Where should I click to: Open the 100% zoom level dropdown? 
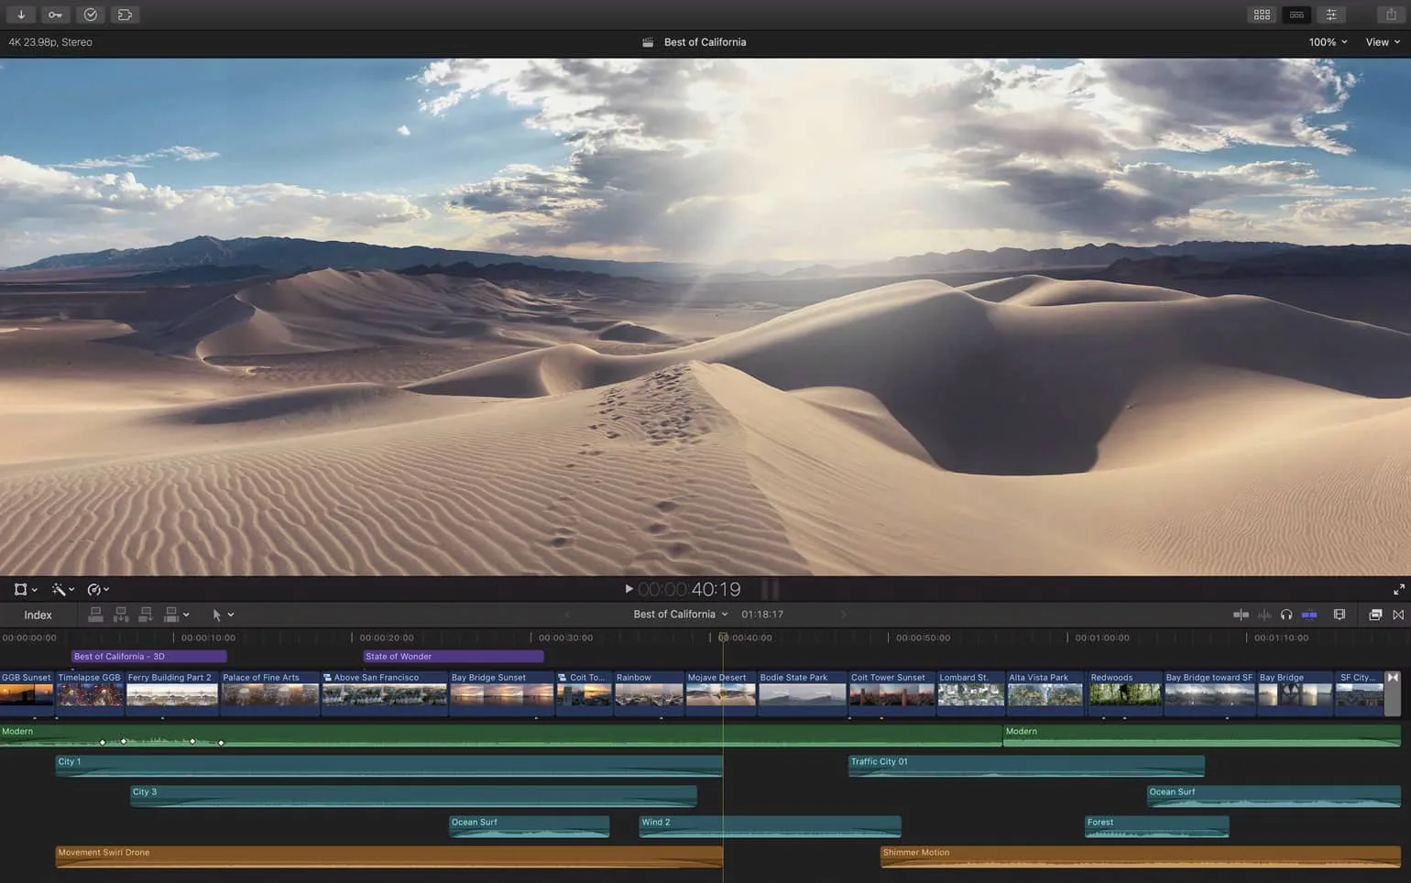pos(1328,42)
